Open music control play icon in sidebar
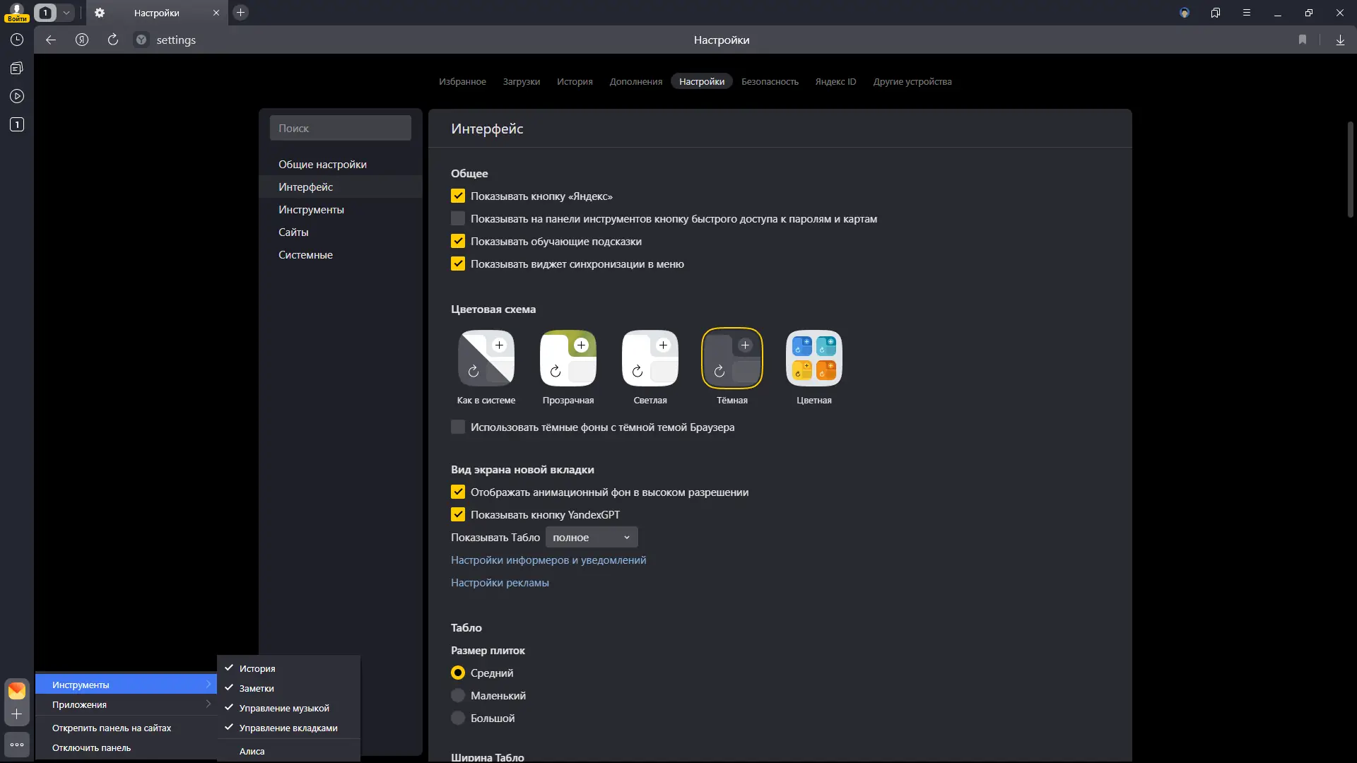Viewport: 1357px width, 763px height. click(17, 96)
